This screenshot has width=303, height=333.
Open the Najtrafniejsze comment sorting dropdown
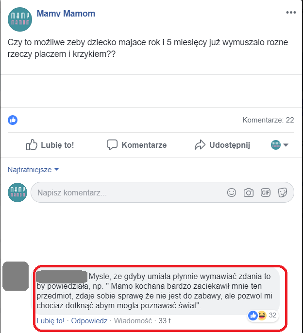(33, 170)
